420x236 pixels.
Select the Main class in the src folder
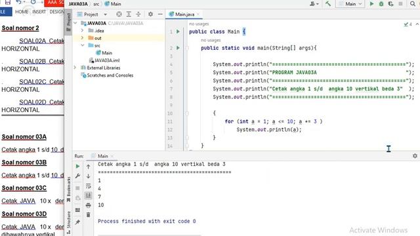(104, 52)
